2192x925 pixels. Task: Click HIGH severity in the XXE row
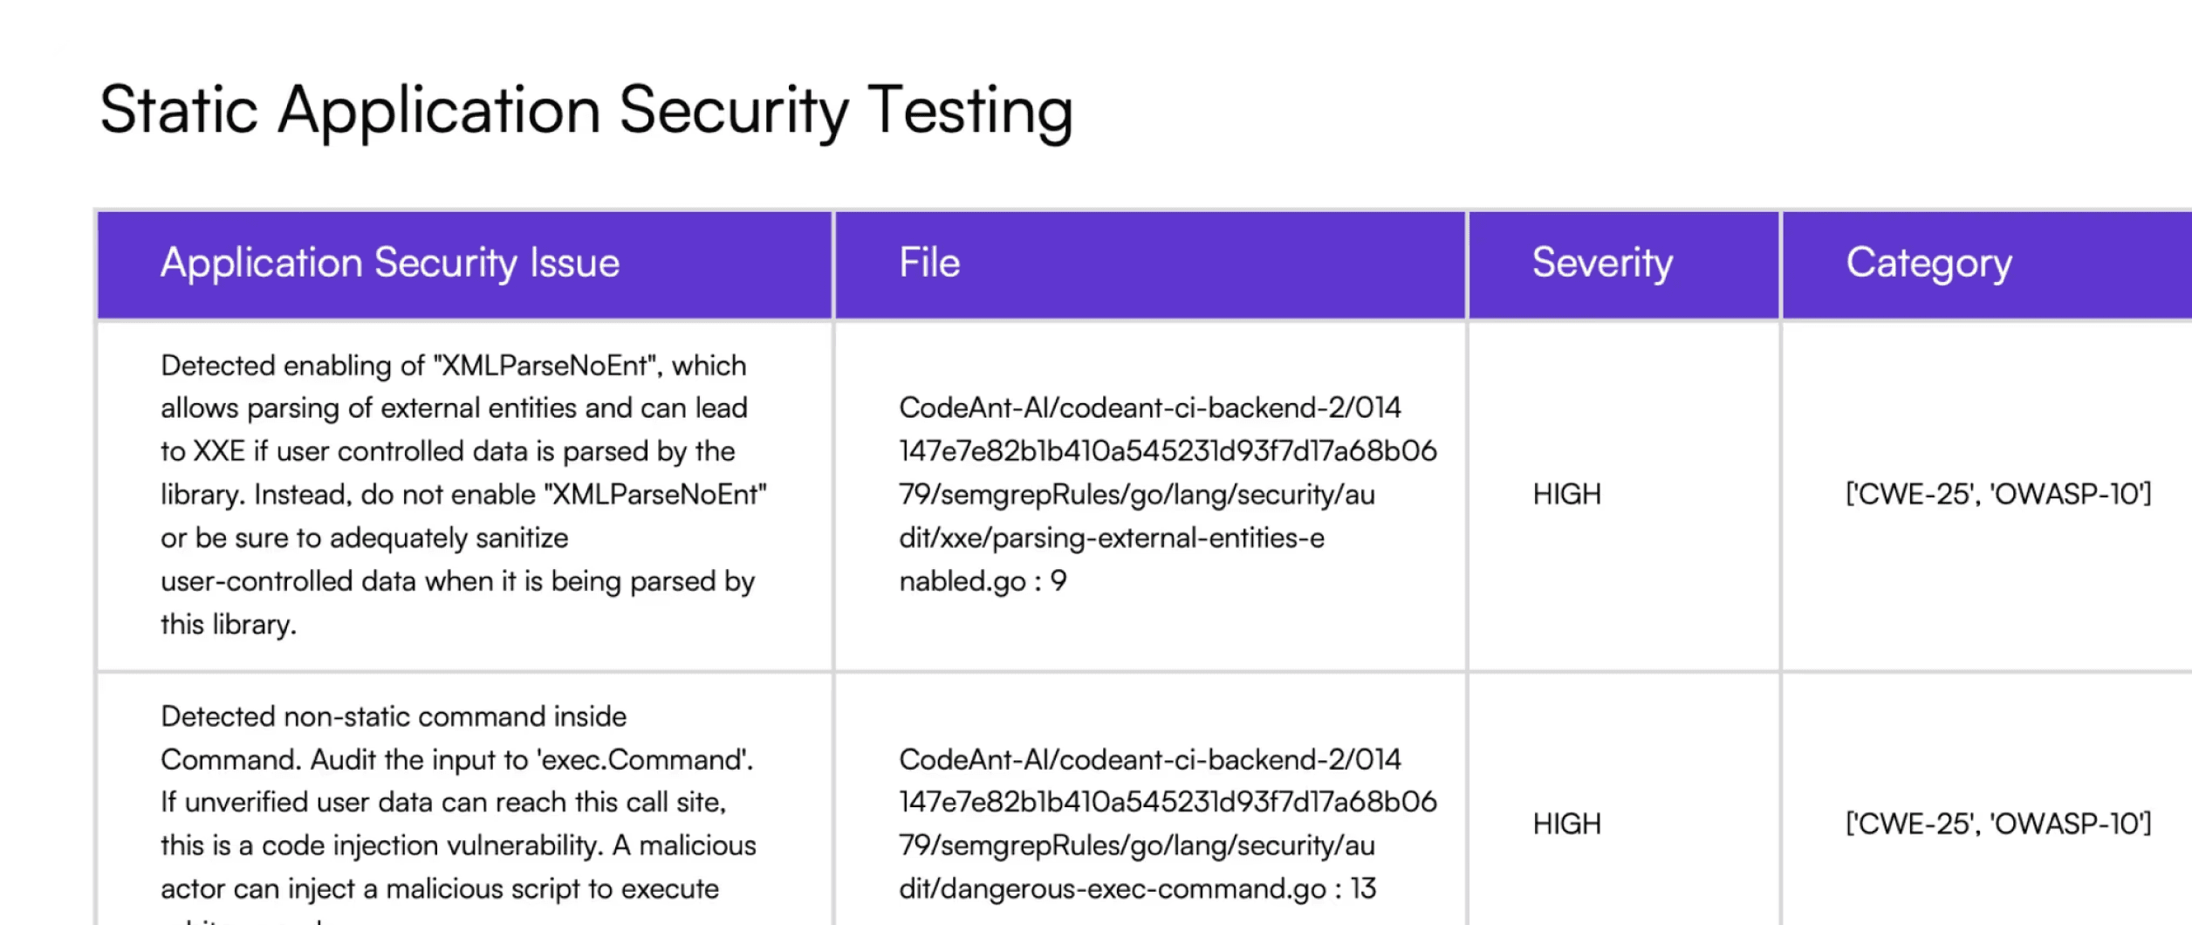pyautogui.click(x=1566, y=495)
